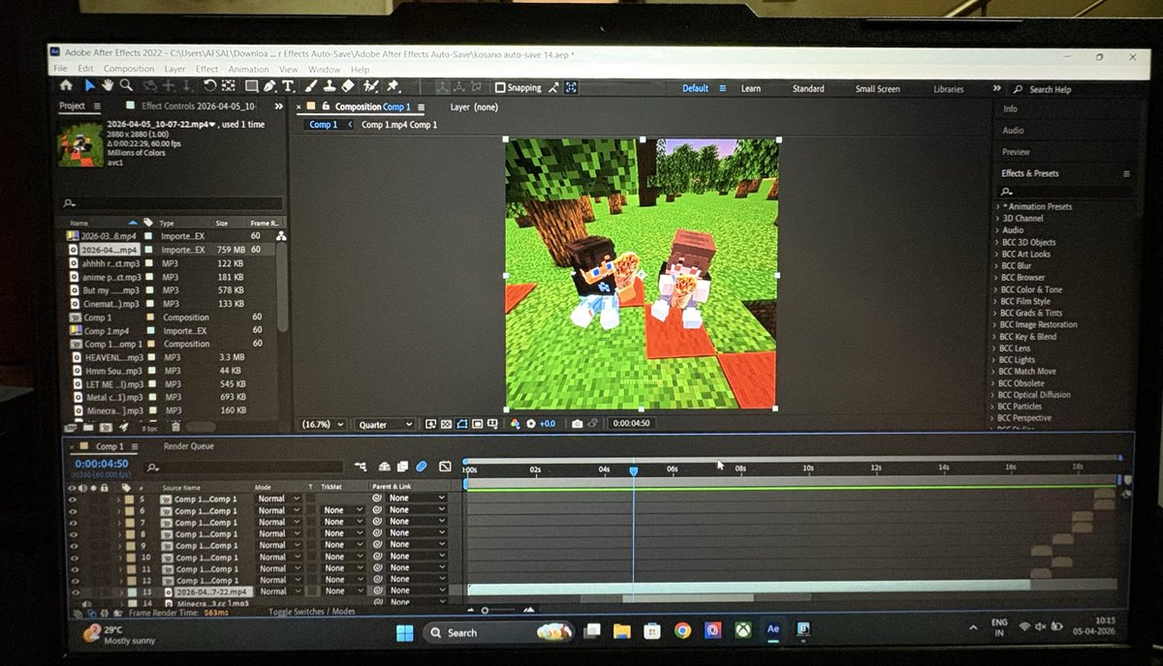The image size is (1163, 666).
Task: Enable Frame Blending icon in timeline
Action: [x=403, y=467]
